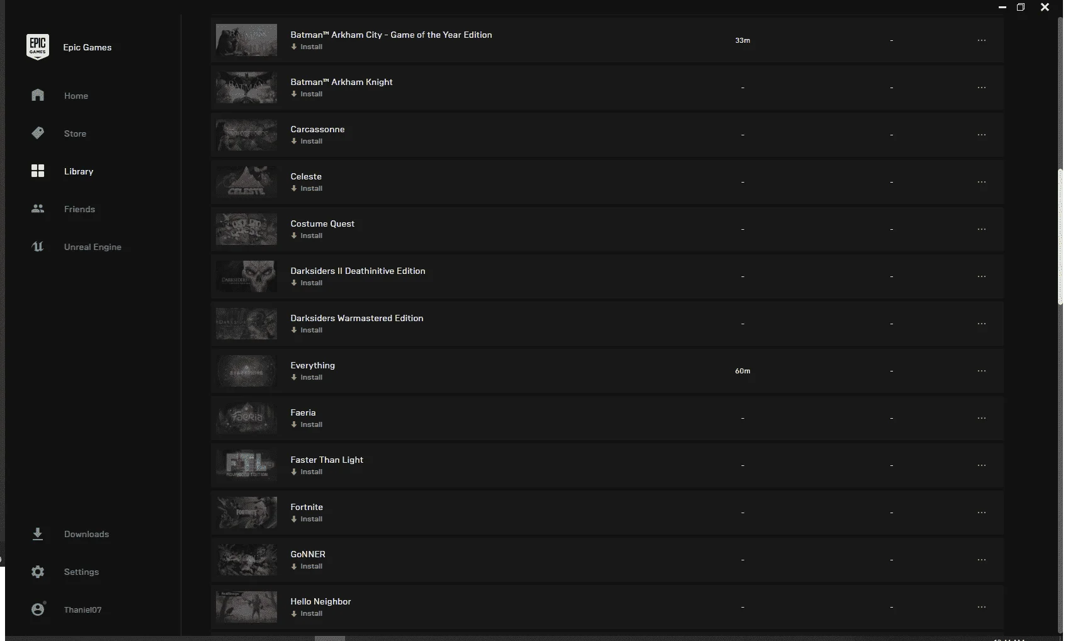Install Carcassonne
Viewport: 1068px width, 641px height.
click(307, 141)
